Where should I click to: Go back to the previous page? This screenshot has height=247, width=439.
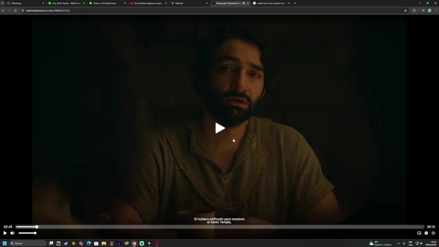click(x=3, y=11)
